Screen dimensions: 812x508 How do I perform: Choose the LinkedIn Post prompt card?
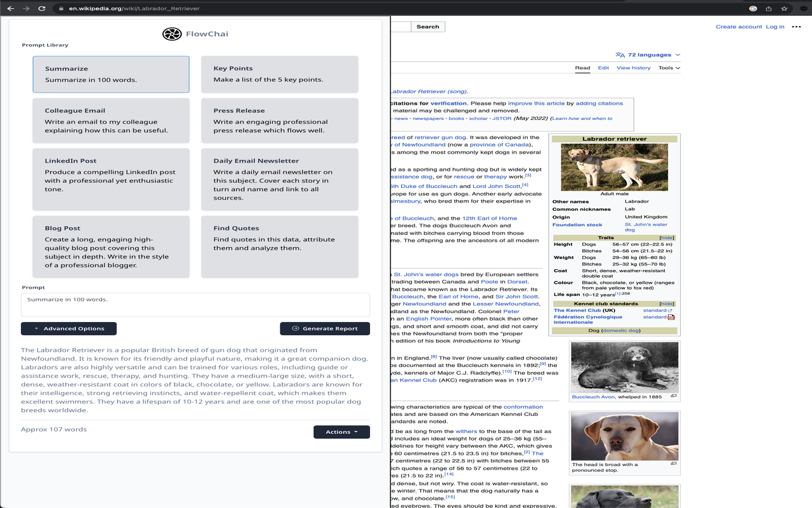pyautogui.click(x=111, y=179)
